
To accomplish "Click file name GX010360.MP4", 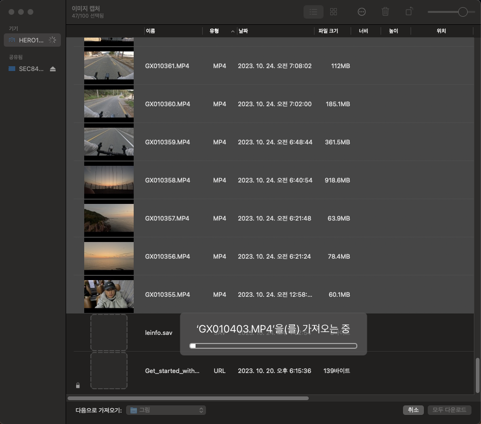I will [167, 104].
